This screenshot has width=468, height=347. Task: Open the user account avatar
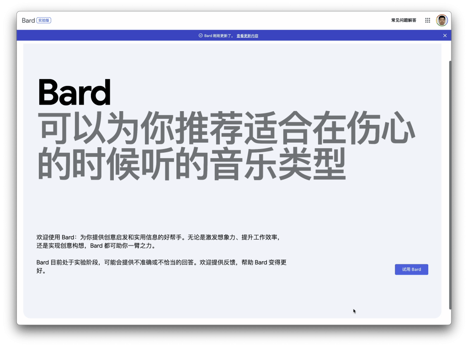point(442,20)
